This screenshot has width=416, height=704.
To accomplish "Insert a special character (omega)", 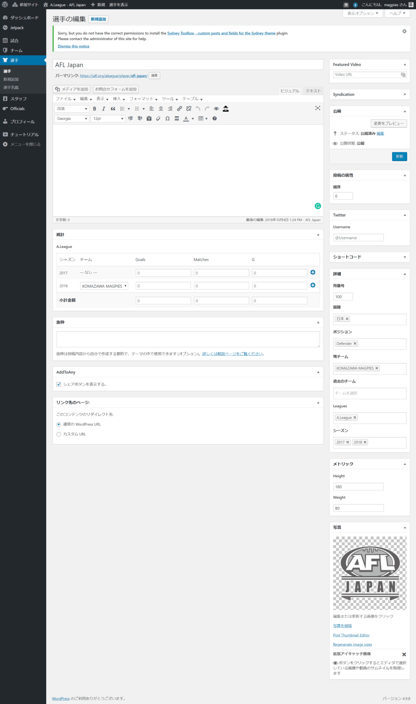I will (167, 119).
